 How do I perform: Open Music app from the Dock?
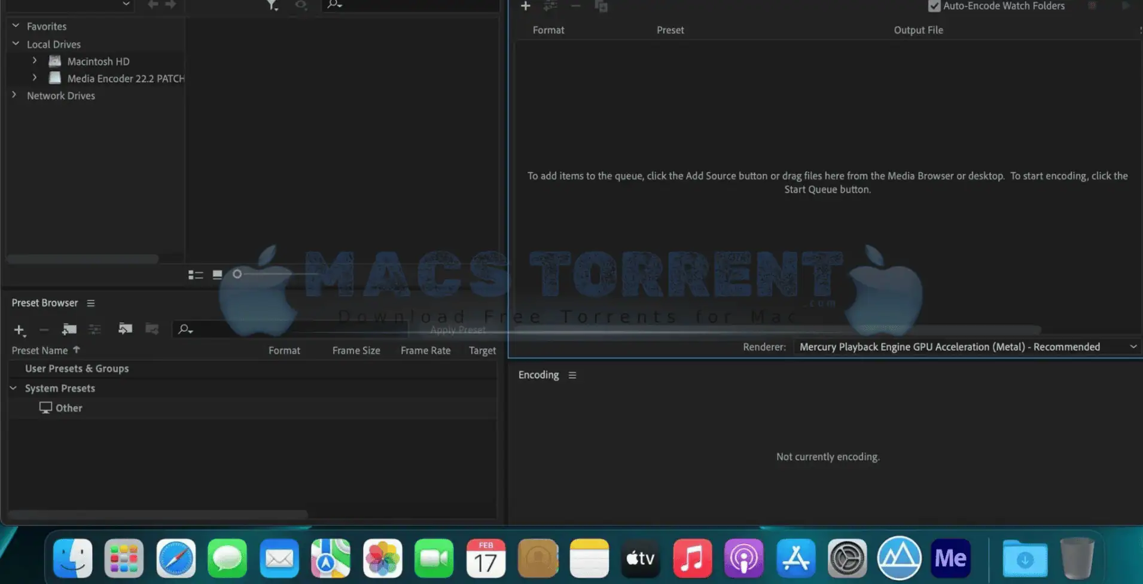pyautogui.click(x=692, y=558)
